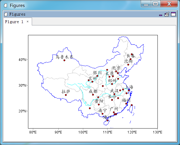This screenshot has height=145, width=180.
Task: Close the Figures window
Action: [169, 4]
